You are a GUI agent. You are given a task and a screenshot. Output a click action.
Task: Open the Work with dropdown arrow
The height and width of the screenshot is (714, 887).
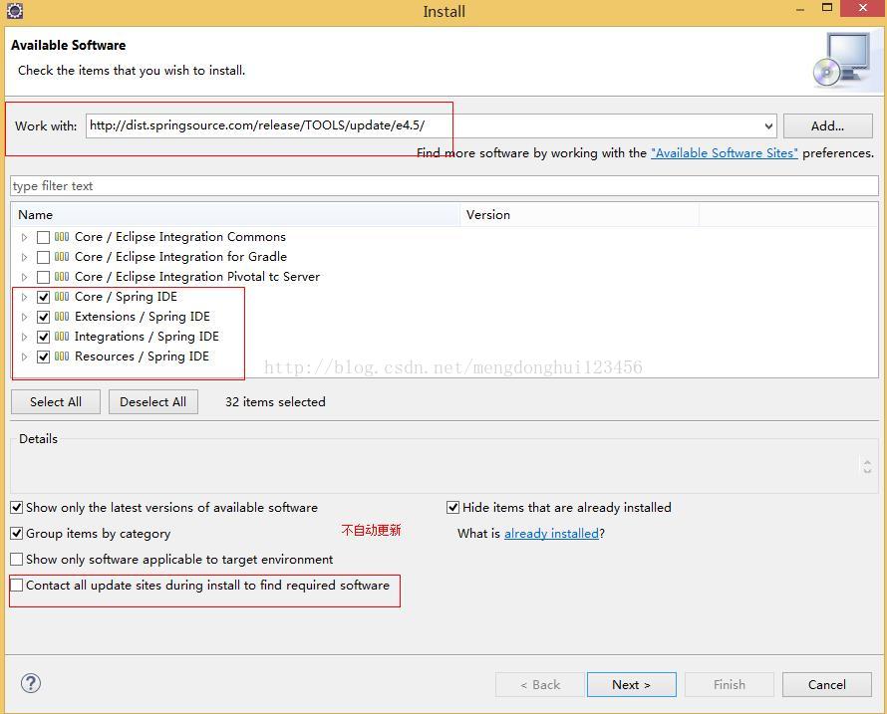click(768, 126)
